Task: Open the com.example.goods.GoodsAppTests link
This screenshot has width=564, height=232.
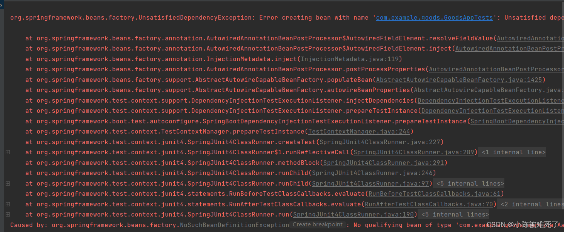Action: 434,17
